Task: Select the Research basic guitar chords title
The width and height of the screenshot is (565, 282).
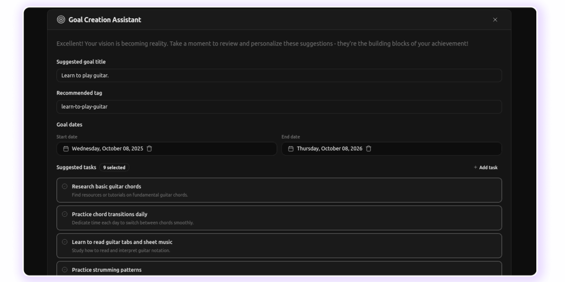Action: pos(106,187)
